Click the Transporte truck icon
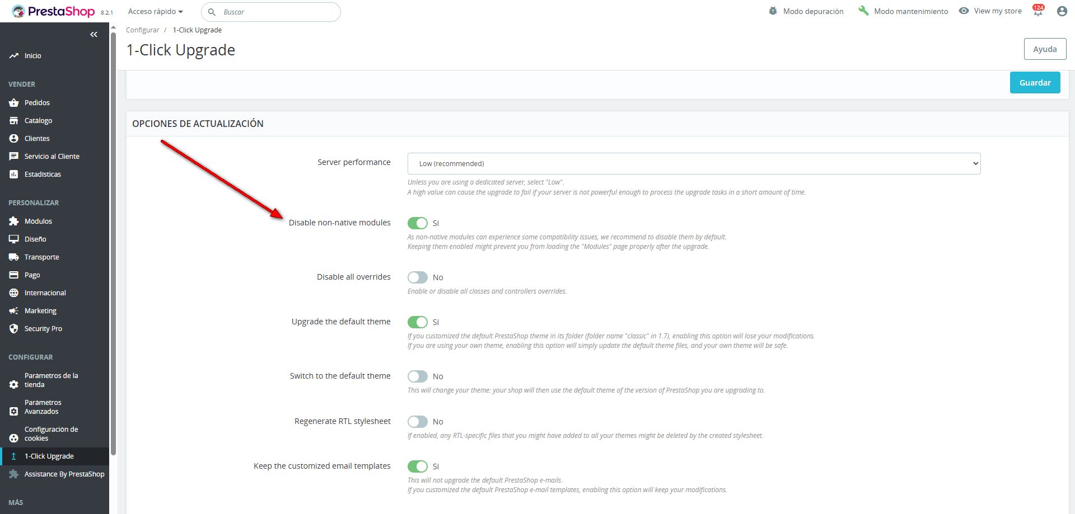Screen dimensions: 1075x514 click(x=14, y=257)
